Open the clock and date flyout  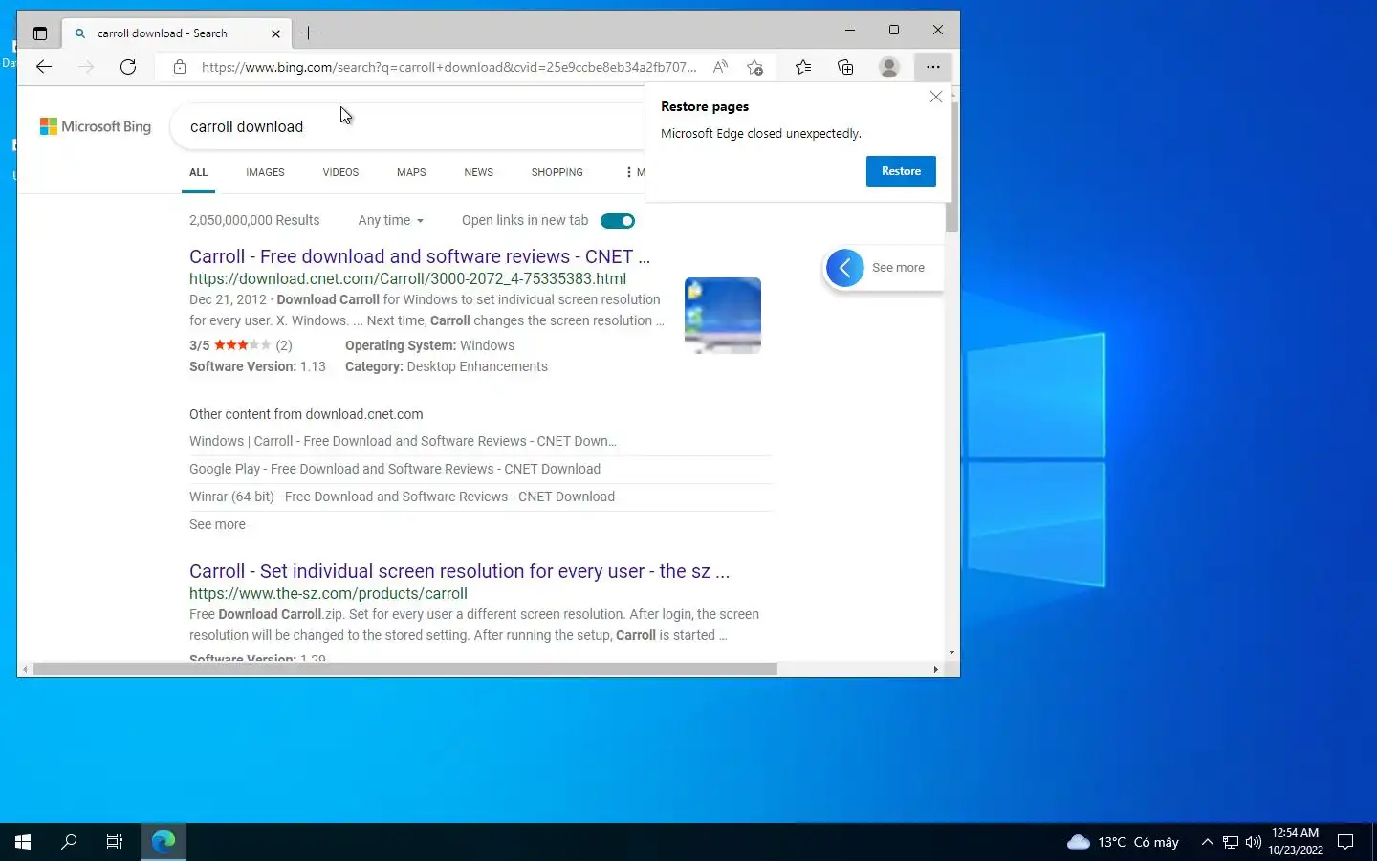[x=1296, y=842]
